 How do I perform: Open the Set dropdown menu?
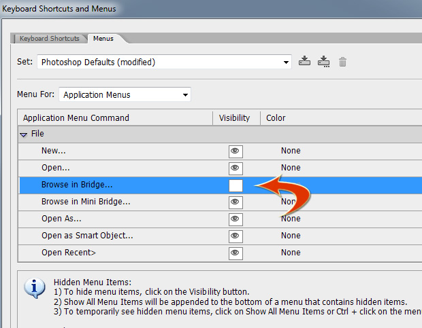(x=164, y=62)
